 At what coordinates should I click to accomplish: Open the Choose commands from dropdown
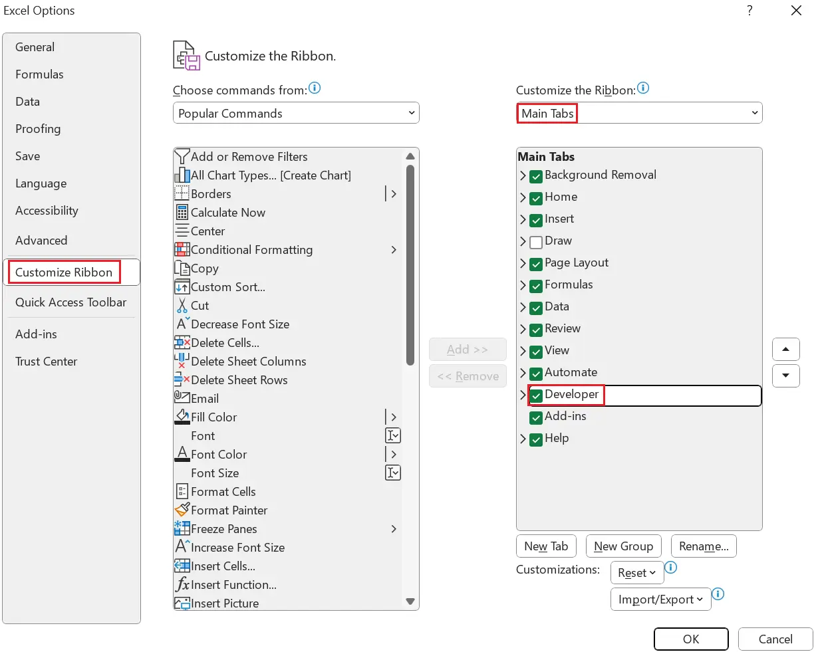296,113
